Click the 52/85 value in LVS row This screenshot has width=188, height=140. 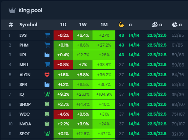(x=178, y=35)
